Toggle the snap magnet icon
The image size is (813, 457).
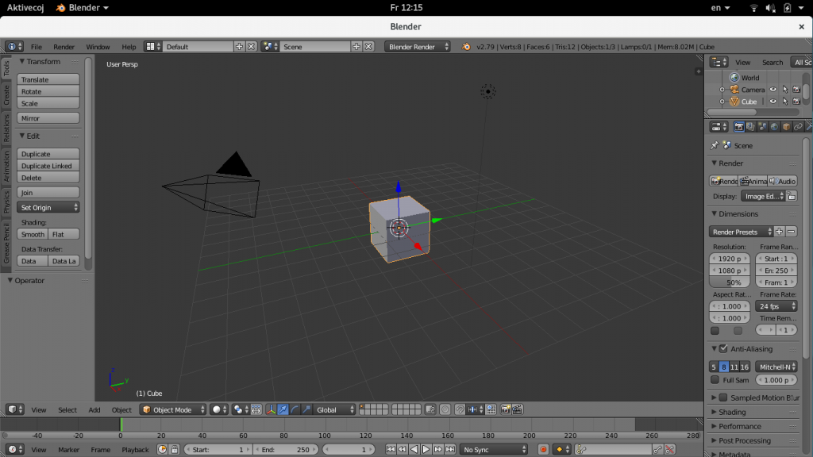click(460, 409)
